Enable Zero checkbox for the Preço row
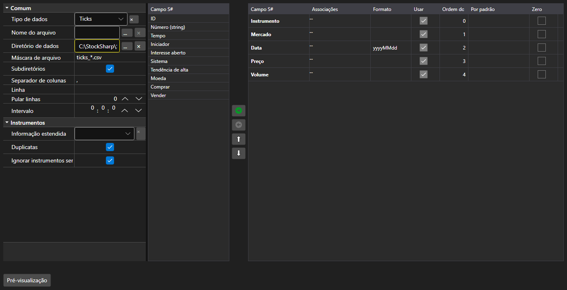The image size is (567, 290). coord(542,61)
